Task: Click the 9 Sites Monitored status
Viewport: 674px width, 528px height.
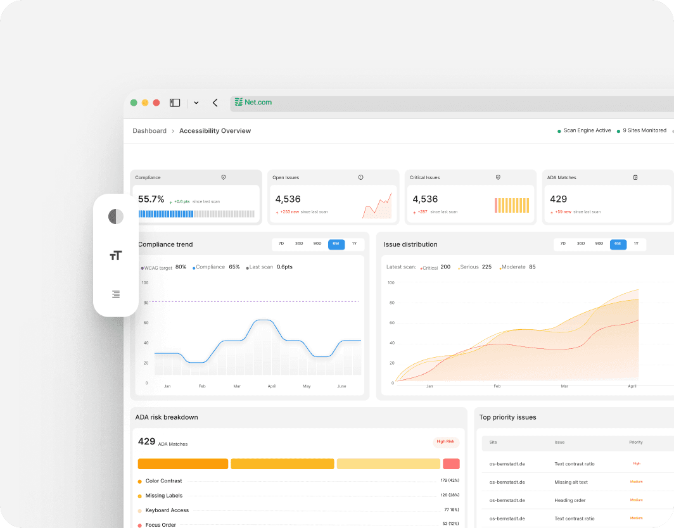Action: point(641,130)
